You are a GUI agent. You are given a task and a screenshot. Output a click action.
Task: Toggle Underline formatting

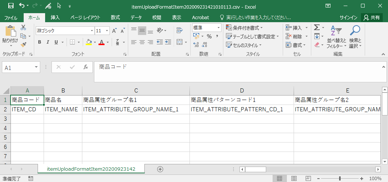[x=56, y=42]
